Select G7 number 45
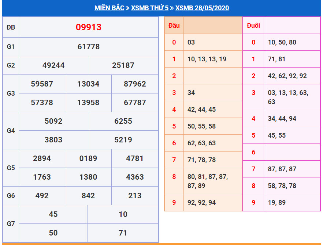Image resolution: width=323 pixels, height=245 pixels. 53,214
